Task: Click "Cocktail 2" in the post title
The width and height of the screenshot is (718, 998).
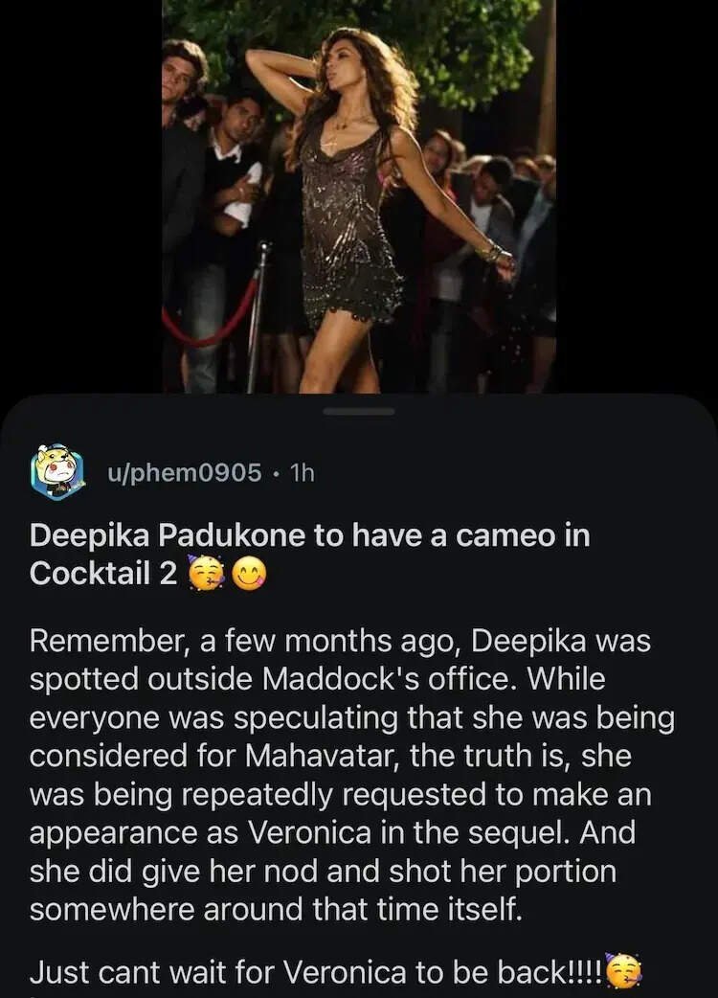Action: [103, 573]
